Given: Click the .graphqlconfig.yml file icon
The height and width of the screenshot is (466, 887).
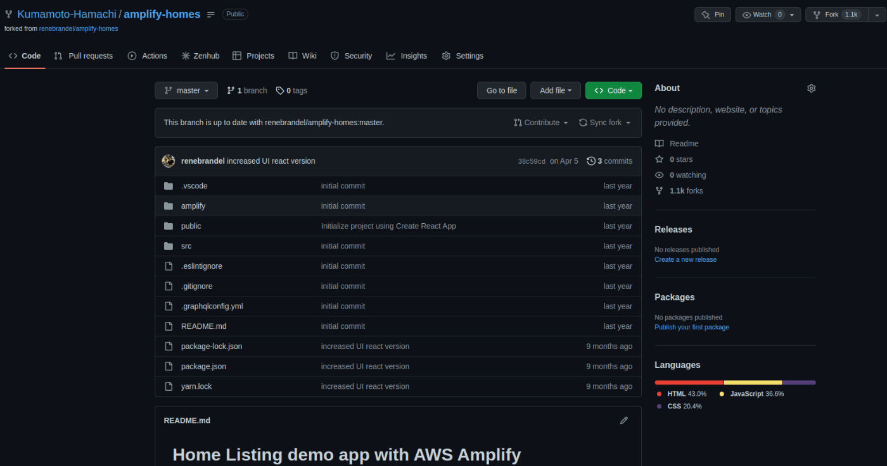Looking at the screenshot, I should coord(169,306).
